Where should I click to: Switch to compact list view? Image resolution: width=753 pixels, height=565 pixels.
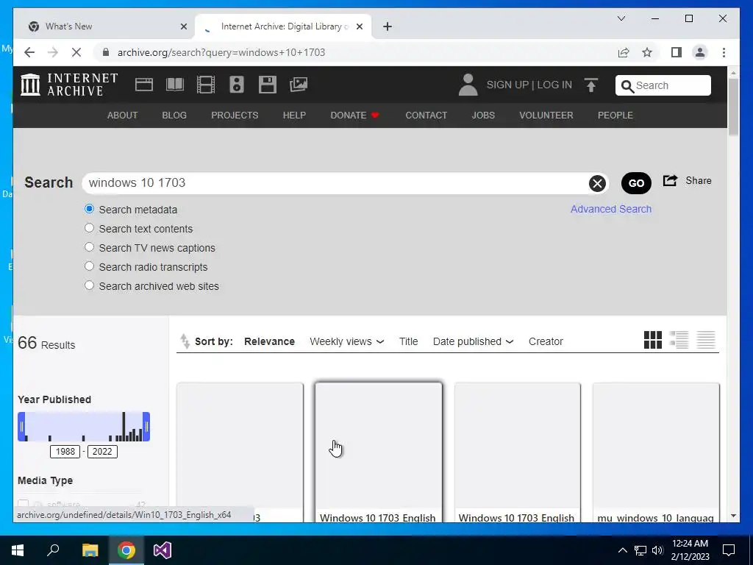706,340
